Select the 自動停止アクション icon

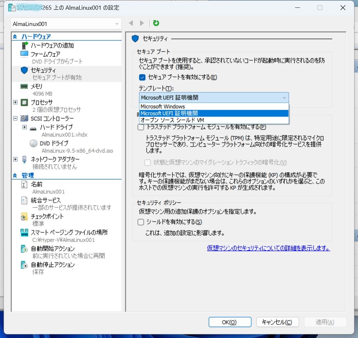click(x=24, y=265)
